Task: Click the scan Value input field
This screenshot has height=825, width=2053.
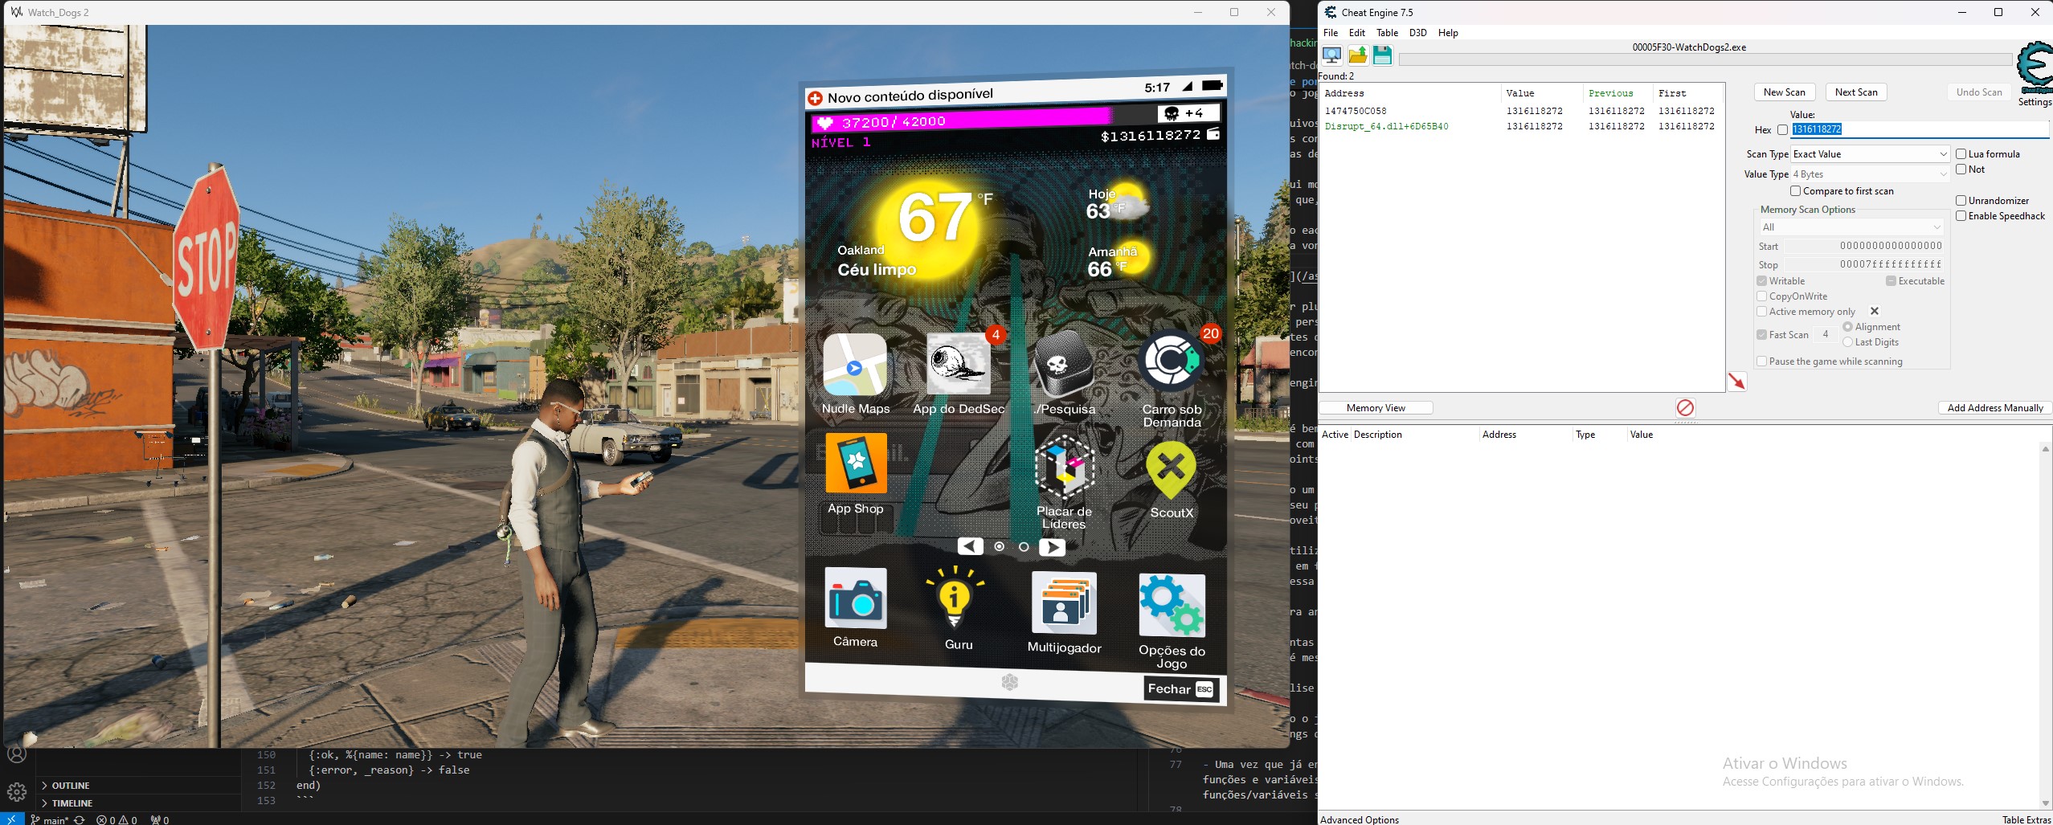Action: tap(1920, 129)
